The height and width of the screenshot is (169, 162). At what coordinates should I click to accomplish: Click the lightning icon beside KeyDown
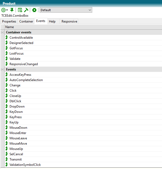[x=7, y=112]
